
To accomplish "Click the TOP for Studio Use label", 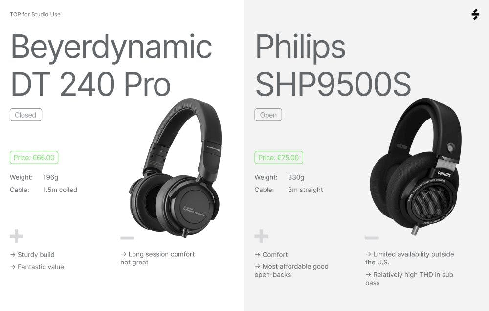I will point(35,14).
